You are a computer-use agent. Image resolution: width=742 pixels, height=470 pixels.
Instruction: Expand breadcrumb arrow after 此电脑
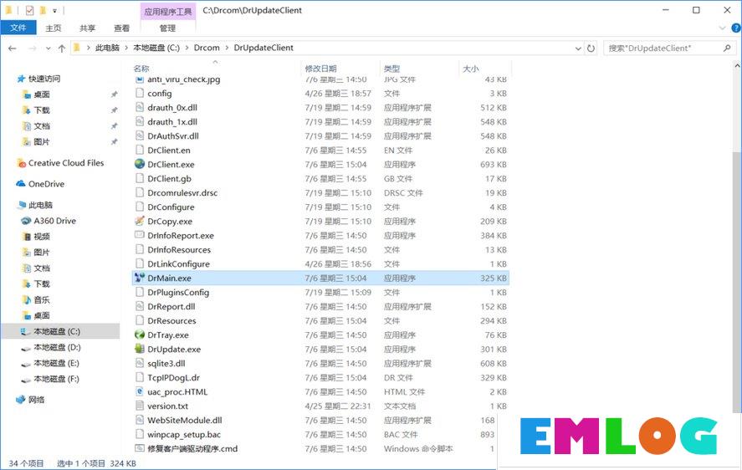126,48
